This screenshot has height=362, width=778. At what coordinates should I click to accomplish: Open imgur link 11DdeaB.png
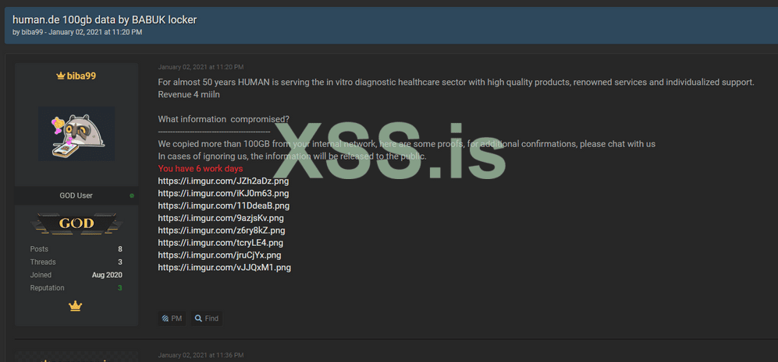[x=224, y=206]
